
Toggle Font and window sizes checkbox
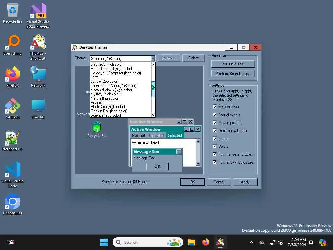(215, 162)
